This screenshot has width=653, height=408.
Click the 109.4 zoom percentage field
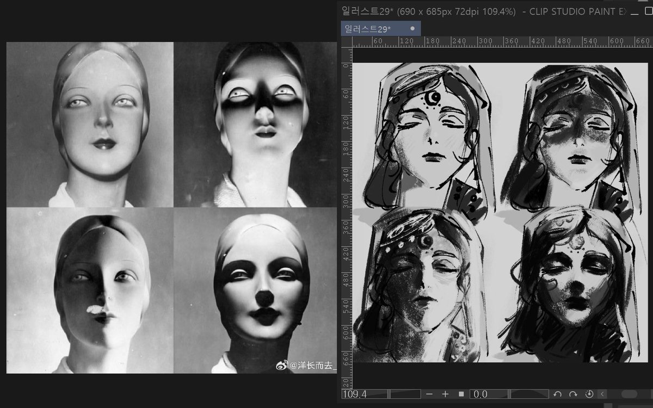click(x=365, y=394)
